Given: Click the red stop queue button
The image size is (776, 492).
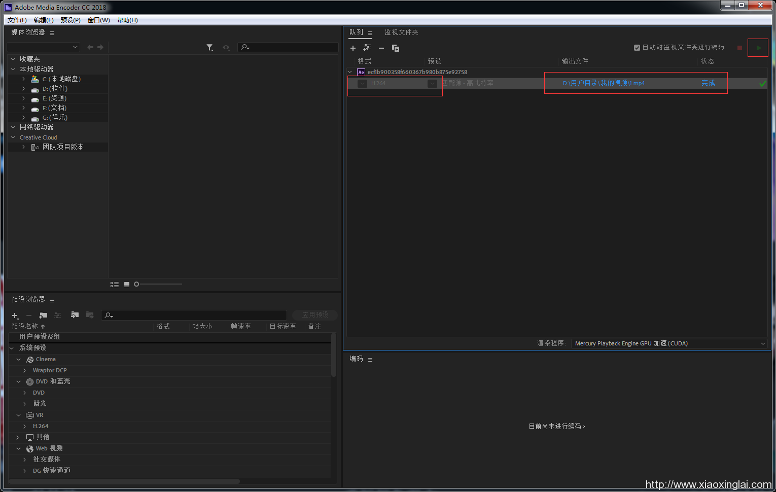Looking at the screenshot, I should pos(739,48).
